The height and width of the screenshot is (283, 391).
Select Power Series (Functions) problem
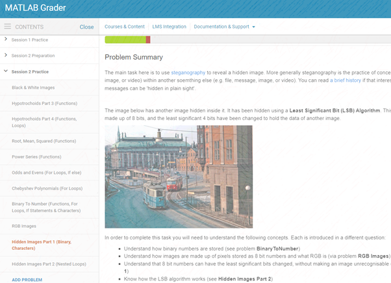(36, 156)
